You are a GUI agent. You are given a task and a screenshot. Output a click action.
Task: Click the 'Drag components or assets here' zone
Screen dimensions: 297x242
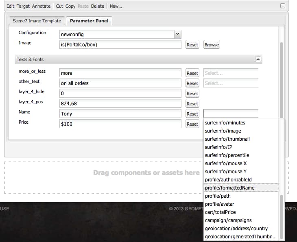[146, 178]
